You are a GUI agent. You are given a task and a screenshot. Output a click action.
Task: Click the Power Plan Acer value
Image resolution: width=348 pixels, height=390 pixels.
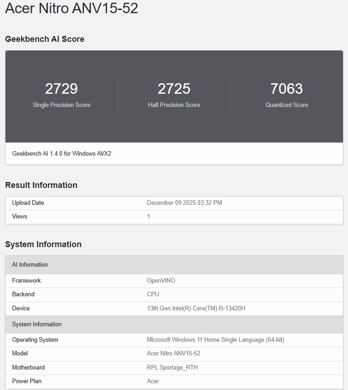(153, 381)
